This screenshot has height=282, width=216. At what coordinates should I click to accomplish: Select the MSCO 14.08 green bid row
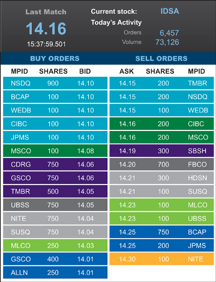[x=55, y=151]
